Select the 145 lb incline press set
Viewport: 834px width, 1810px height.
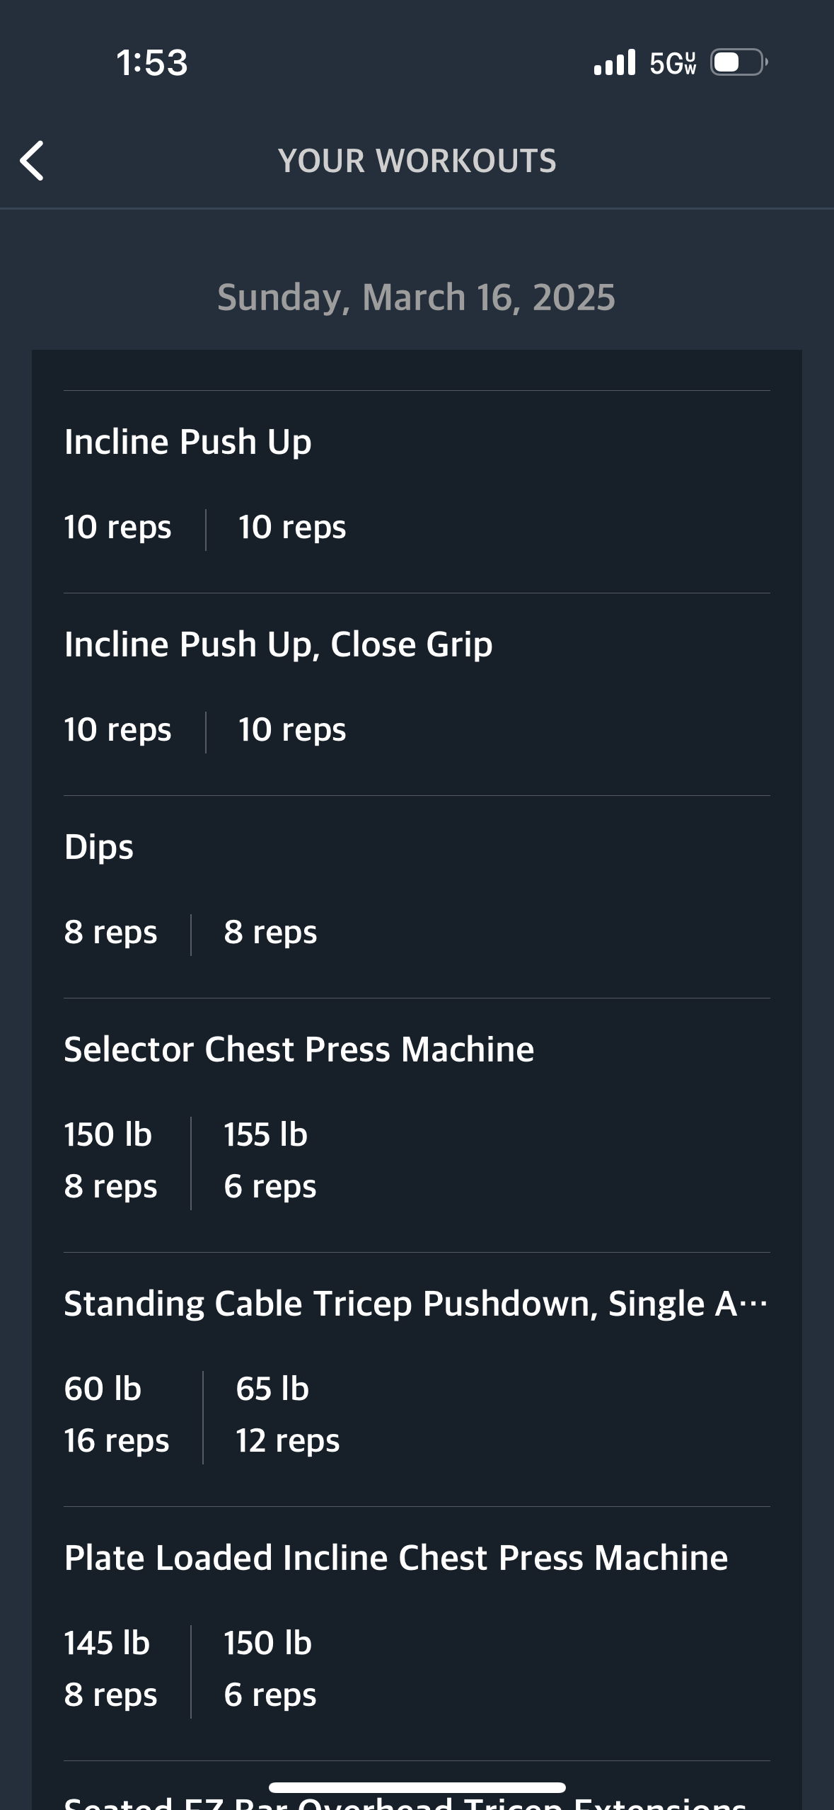click(x=110, y=1670)
